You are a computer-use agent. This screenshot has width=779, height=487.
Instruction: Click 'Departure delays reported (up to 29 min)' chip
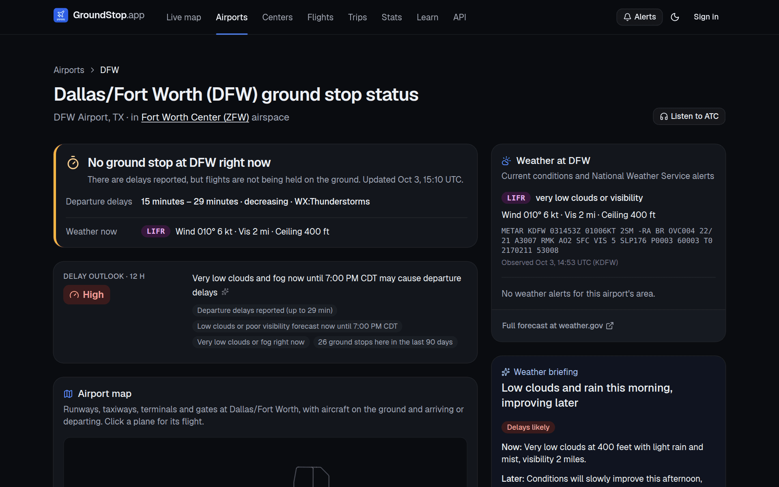click(265, 310)
